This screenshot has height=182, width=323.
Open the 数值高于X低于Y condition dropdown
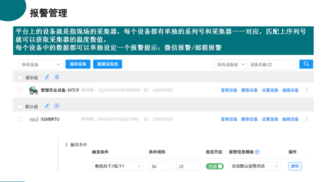tap(118, 166)
